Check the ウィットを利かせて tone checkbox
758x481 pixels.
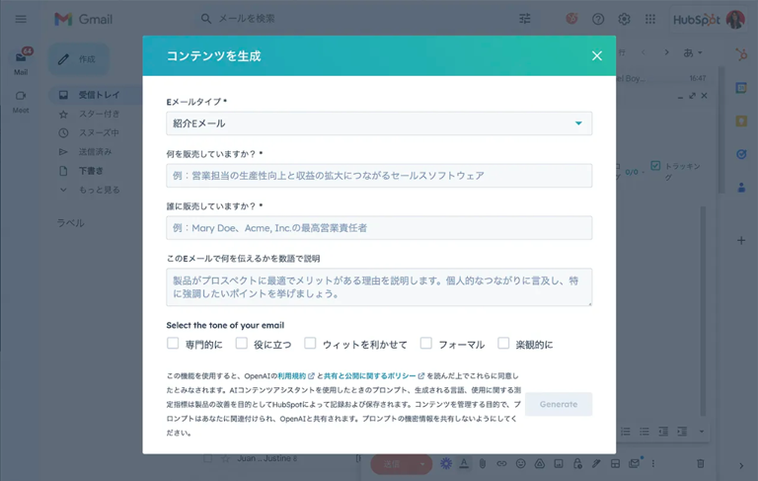coord(310,343)
